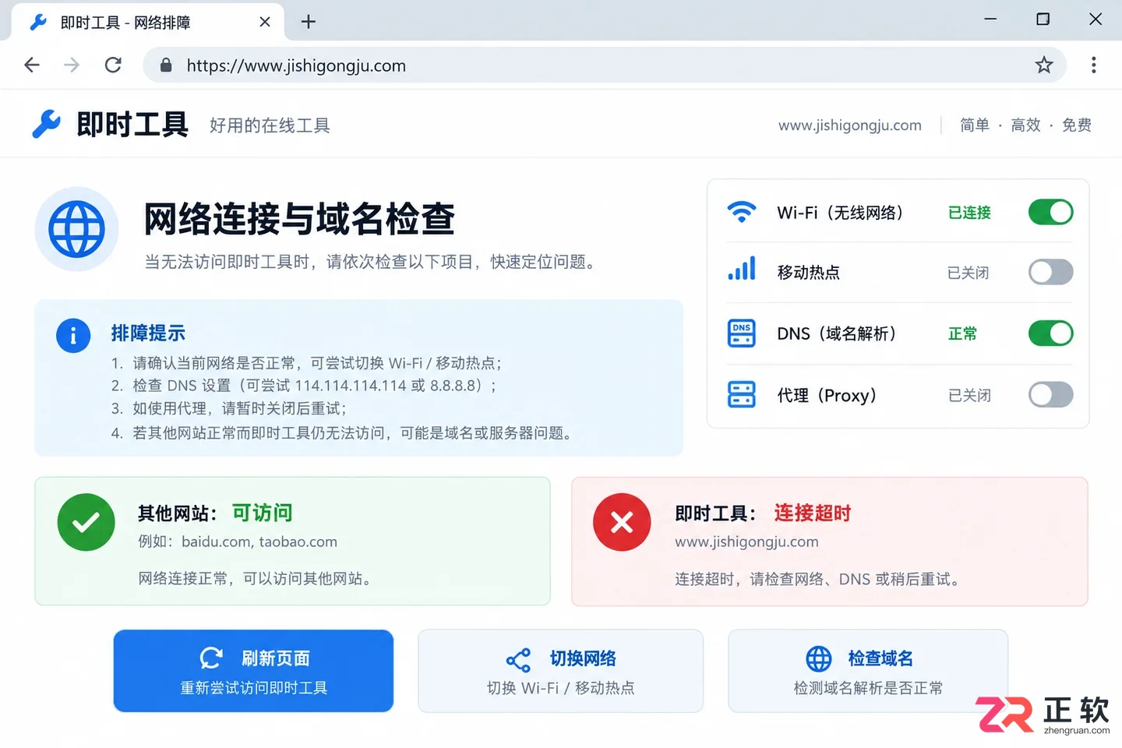This screenshot has width=1122, height=748.
Task: Click the 正常 DNS status text
Action: pyautogui.click(x=962, y=333)
